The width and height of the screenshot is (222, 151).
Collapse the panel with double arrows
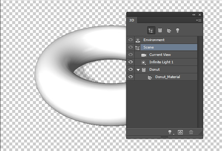click(194, 14)
